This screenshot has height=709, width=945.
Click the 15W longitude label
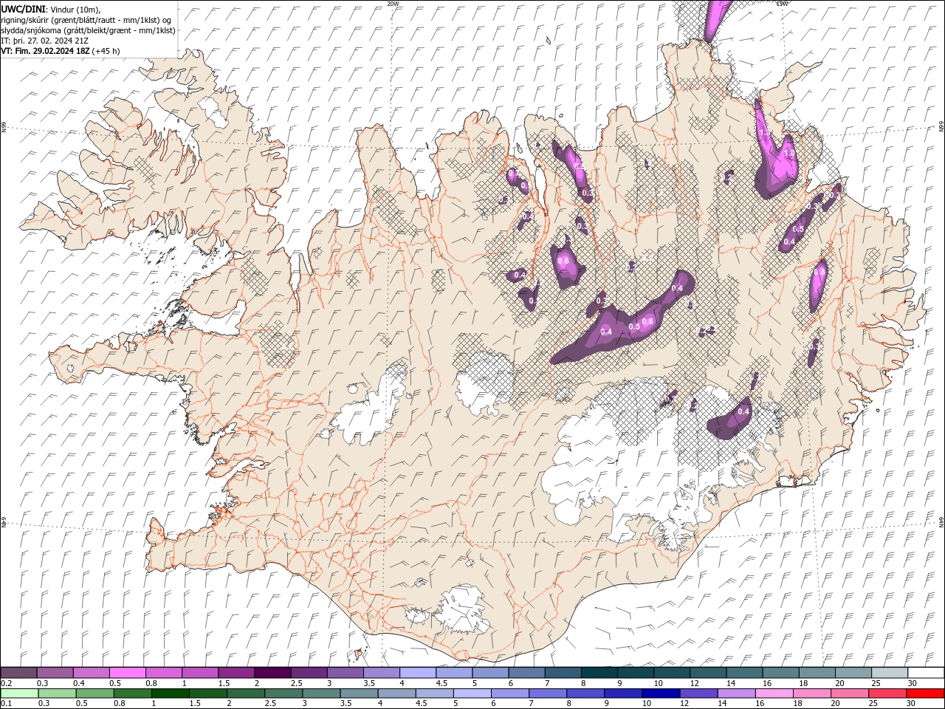point(782,4)
